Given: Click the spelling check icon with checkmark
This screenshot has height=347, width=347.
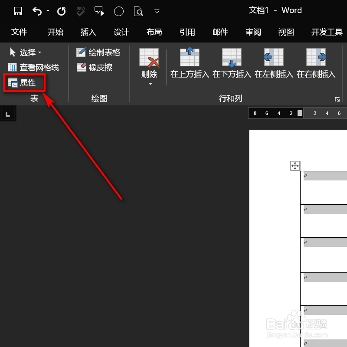Looking at the screenshot, I should tap(81, 11).
